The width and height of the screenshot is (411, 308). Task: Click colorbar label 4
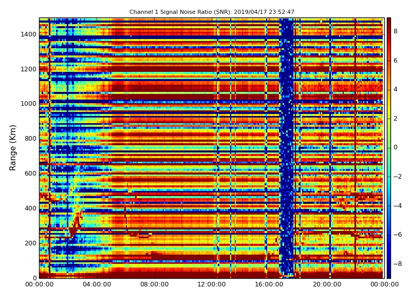pyautogui.click(x=396, y=89)
